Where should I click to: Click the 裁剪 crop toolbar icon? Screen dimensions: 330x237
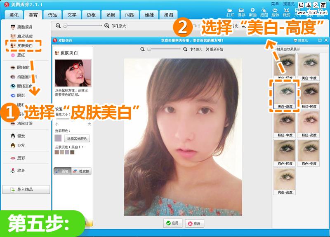(x=286, y=13)
